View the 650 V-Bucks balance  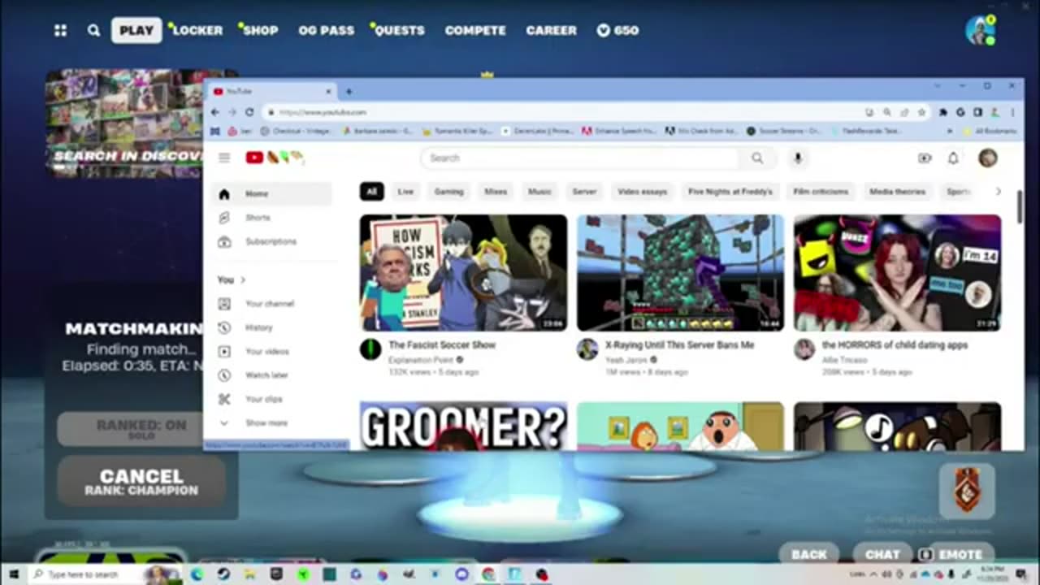coord(617,30)
